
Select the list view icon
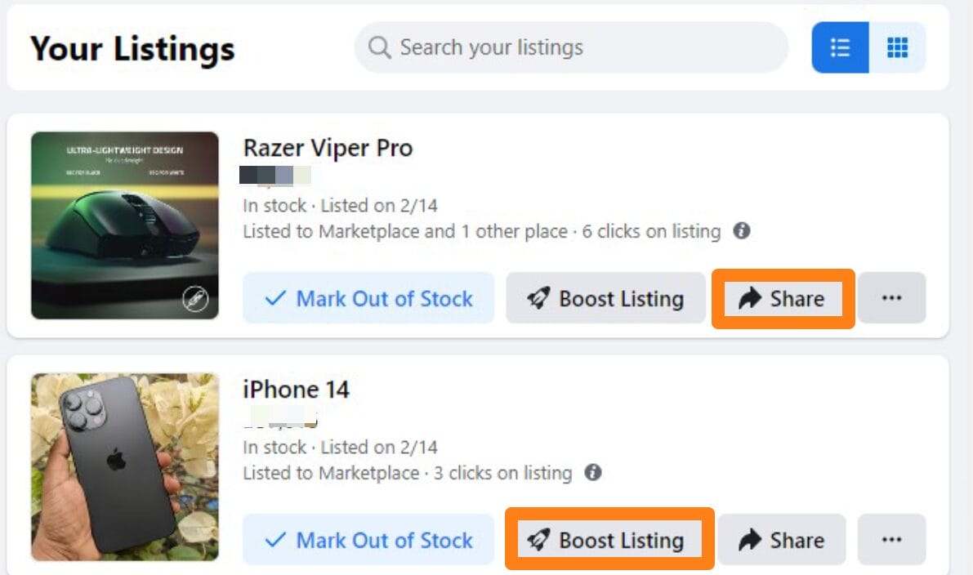tap(841, 47)
